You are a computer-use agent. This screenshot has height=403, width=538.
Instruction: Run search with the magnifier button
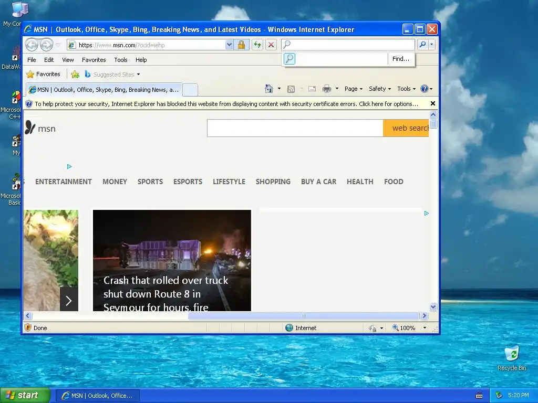coord(423,44)
